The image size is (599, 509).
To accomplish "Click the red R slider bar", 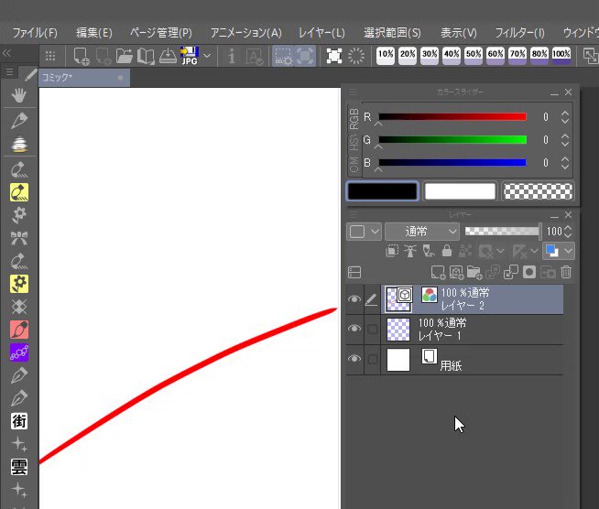I will tap(452, 116).
